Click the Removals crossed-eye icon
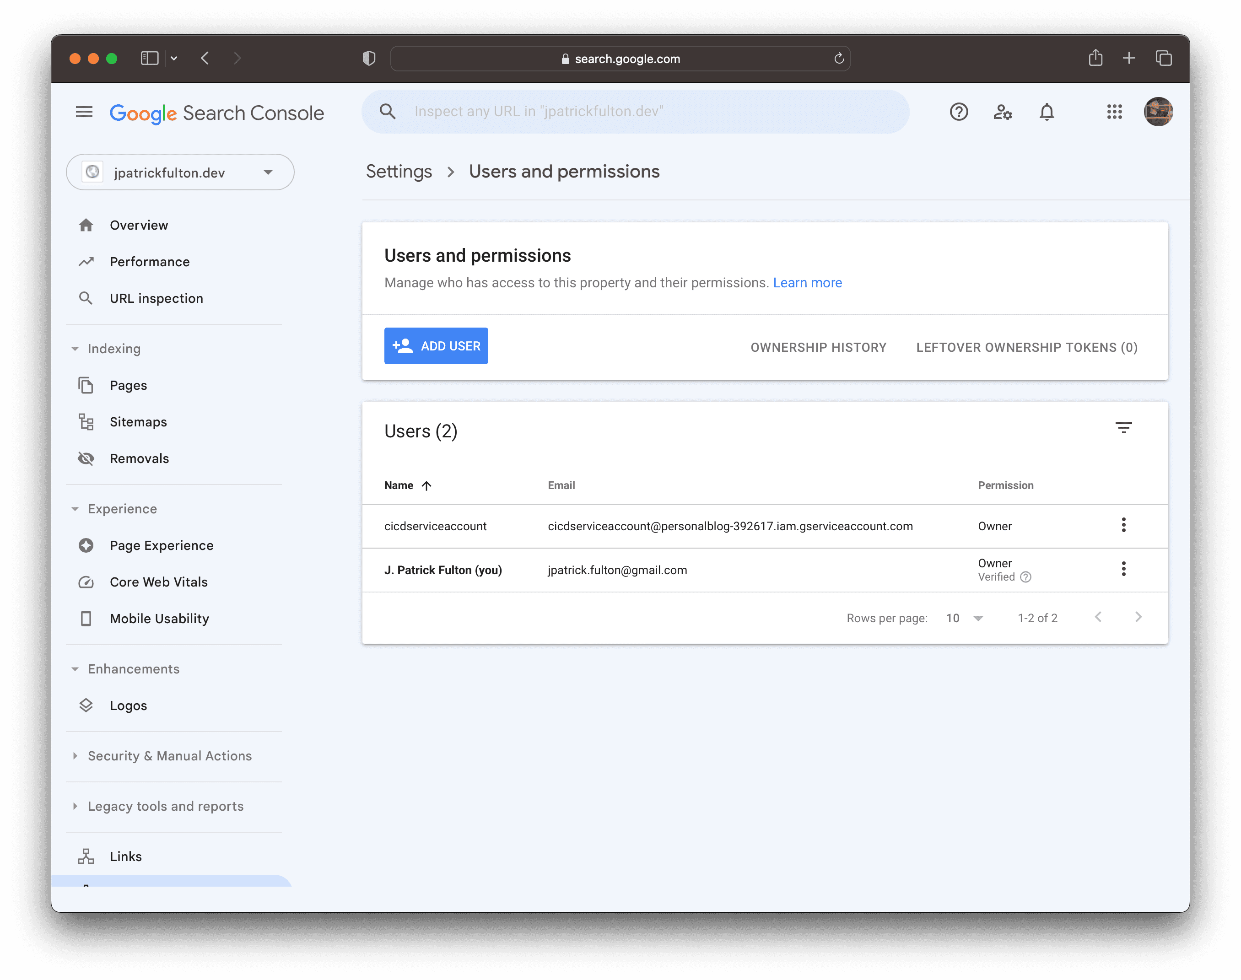The image size is (1241, 980). (86, 458)
